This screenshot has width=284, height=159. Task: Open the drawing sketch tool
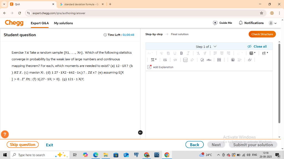coord(202,60)
